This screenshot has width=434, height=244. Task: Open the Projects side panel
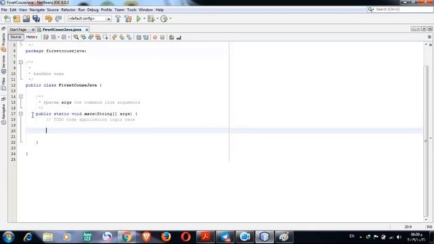(x=3, y=42)
